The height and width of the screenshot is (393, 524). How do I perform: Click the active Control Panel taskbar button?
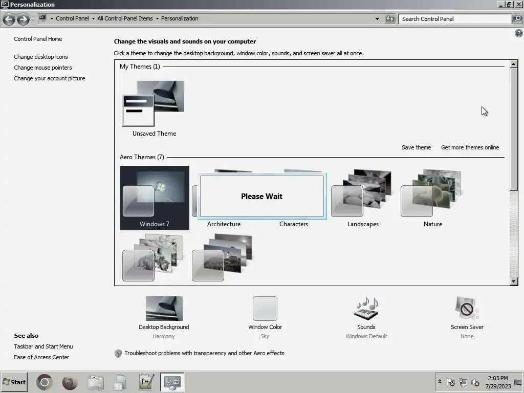click(x=172, y=382)
